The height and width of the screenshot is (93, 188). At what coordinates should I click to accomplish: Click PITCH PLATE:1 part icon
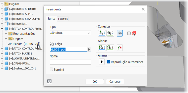click(x=6, y=53)
